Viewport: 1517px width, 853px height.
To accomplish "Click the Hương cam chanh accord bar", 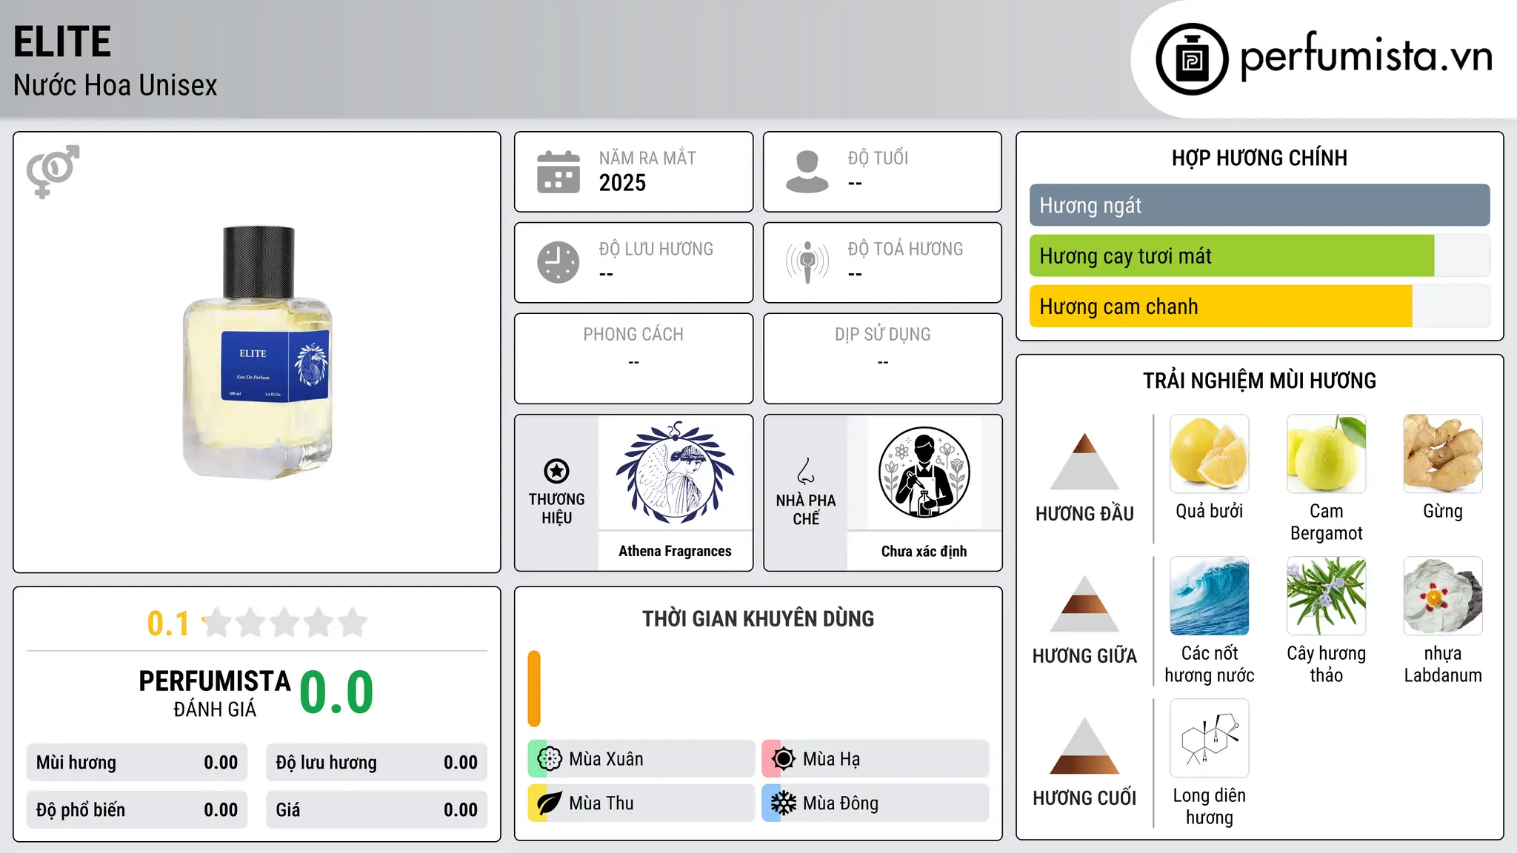I will click(1259, 307).
